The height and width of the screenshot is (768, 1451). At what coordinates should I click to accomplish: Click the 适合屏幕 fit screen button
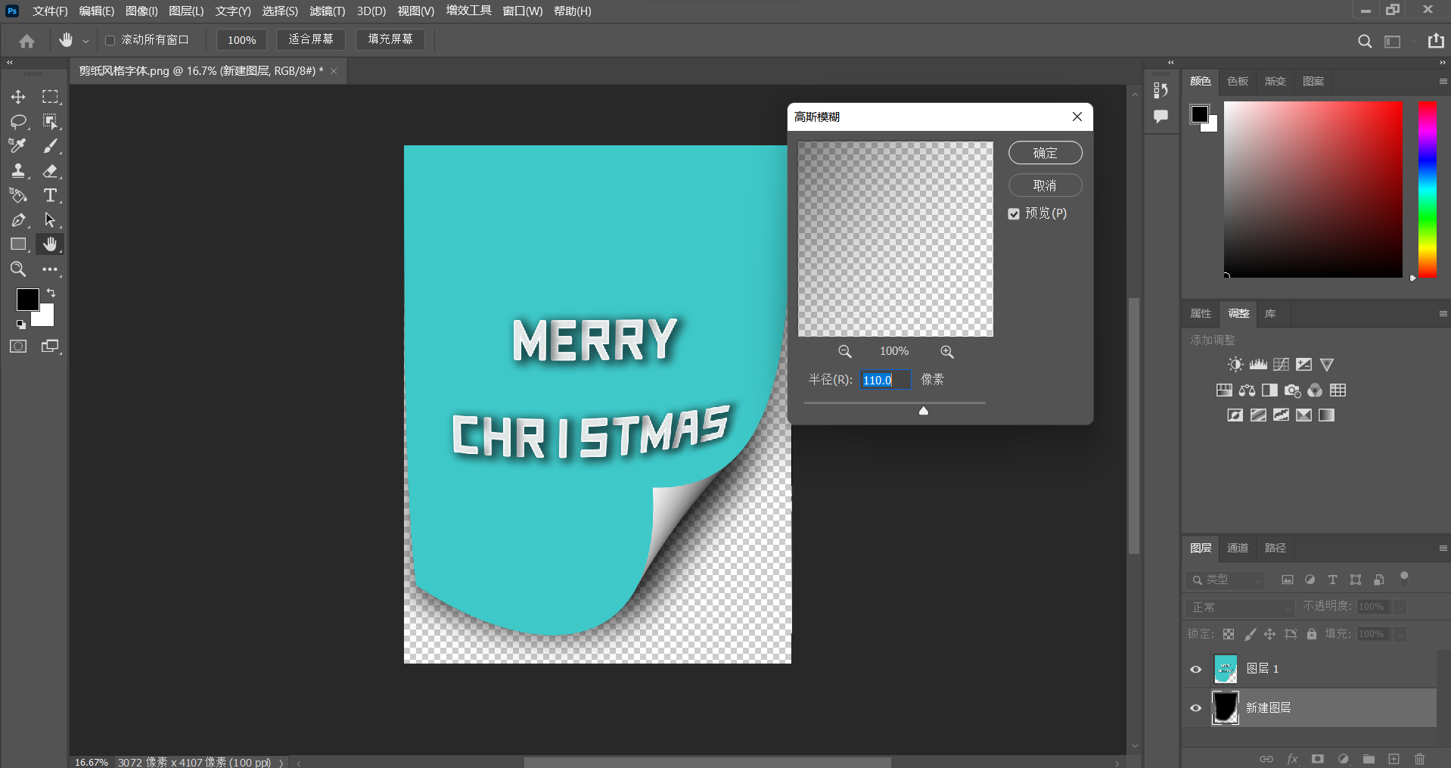click(x=311, y=39)
